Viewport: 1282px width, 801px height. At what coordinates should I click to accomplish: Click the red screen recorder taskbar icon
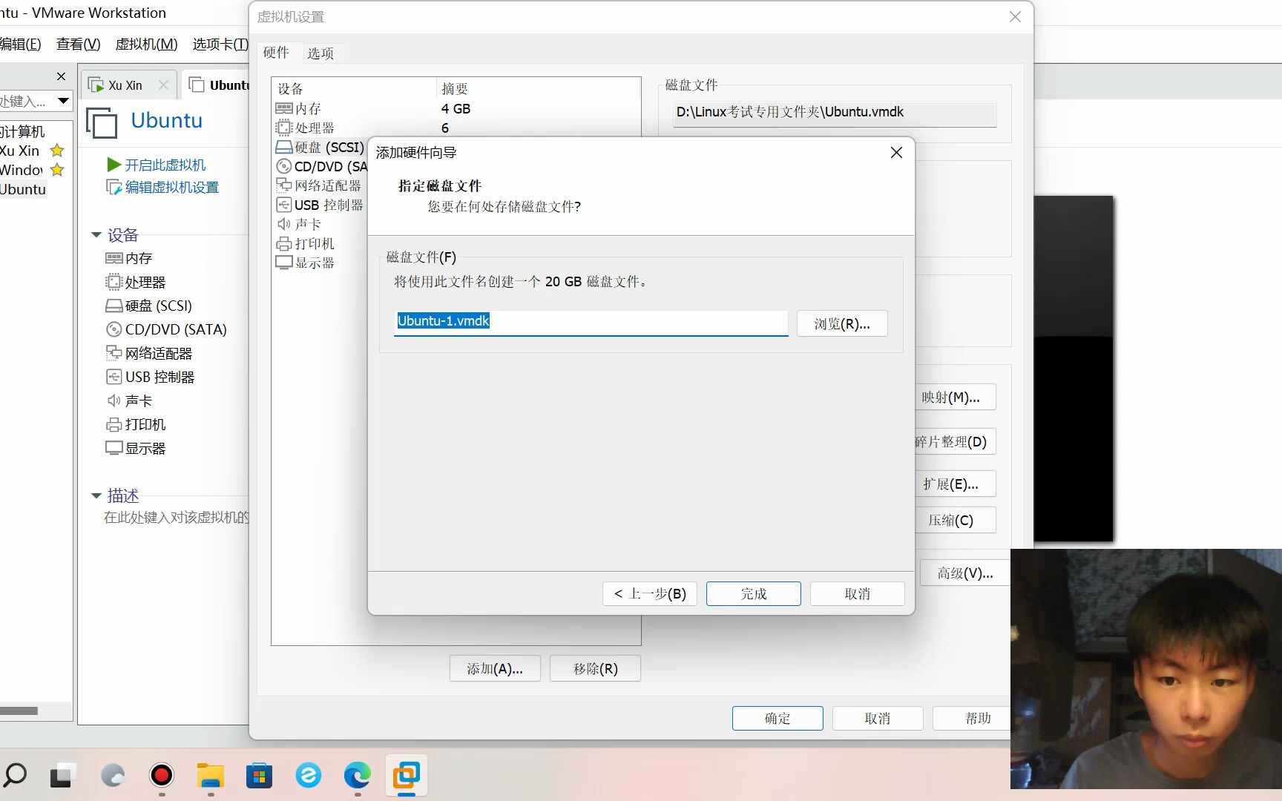tap(161, 776)
